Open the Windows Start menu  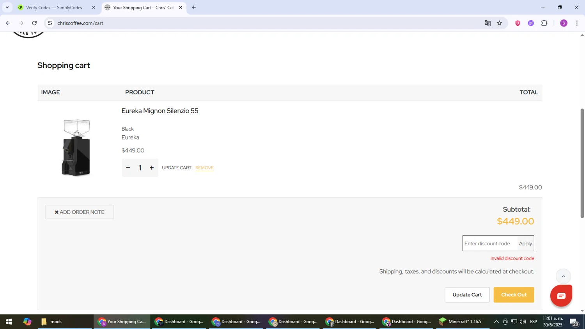(9, 322)
